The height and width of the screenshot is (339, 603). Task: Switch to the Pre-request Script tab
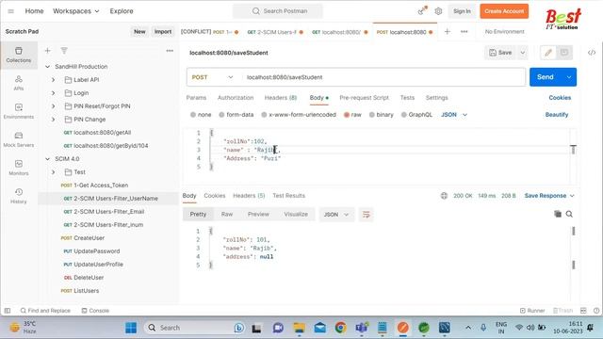(x=365, y=98)
